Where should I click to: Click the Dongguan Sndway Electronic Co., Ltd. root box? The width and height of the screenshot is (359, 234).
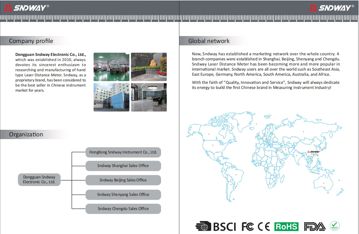click(39, 179)
